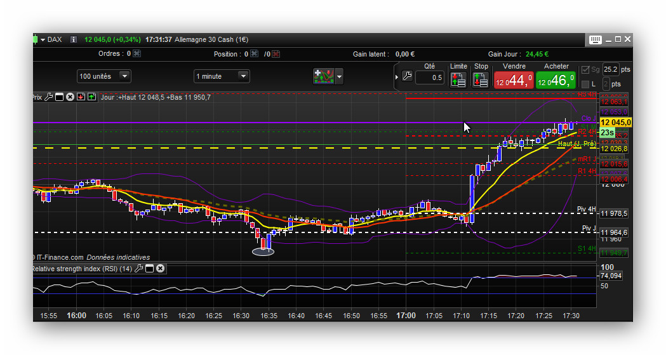Open RSI indicator settings wrench
The width and height of the screenshot is (666, 355).
pyautogui.click(x=139, y=269)
